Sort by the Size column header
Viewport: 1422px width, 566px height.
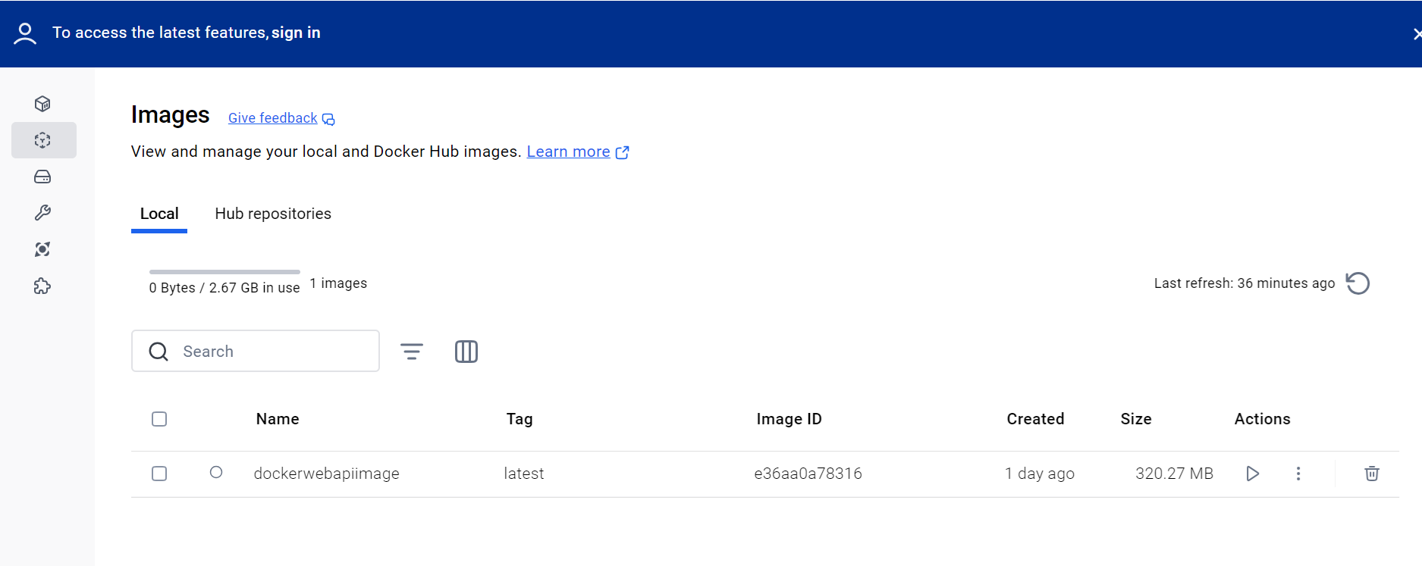pos(1136,419)
